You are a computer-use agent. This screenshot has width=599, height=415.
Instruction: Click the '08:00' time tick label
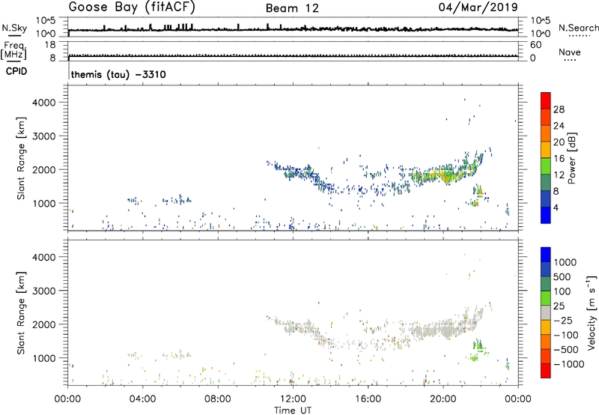218,399
